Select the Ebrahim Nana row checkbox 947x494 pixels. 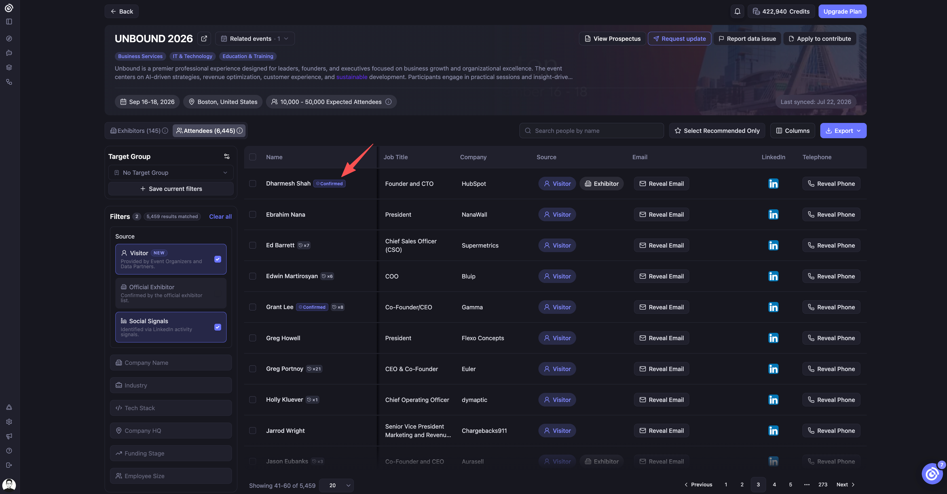253,214
